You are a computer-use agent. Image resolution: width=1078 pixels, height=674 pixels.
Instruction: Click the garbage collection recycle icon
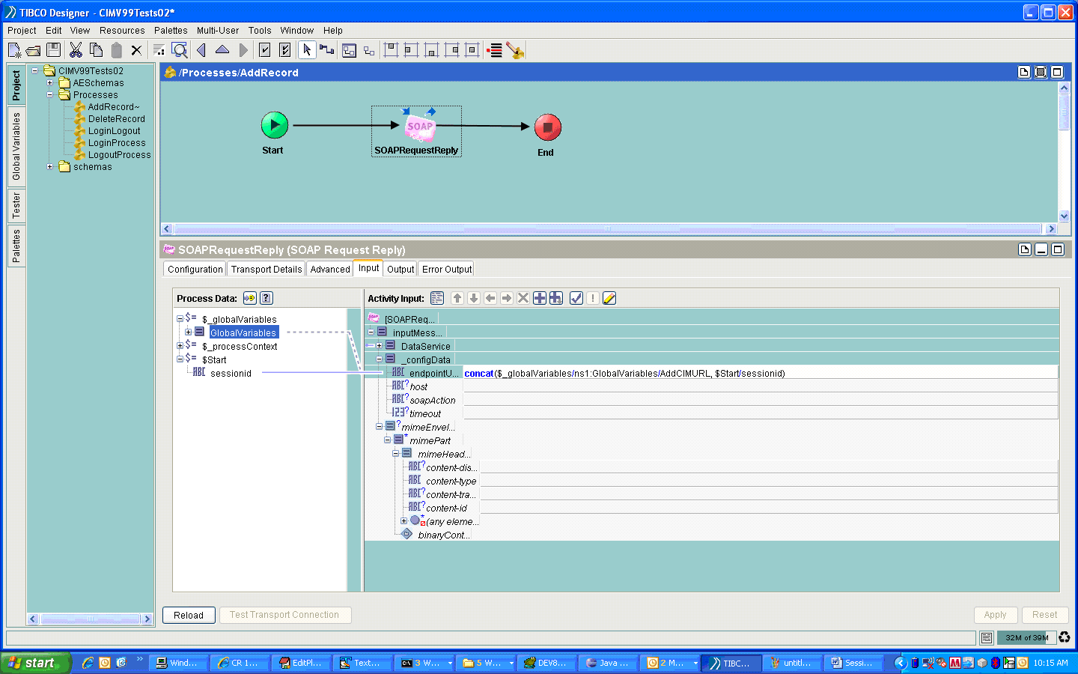1064,637
